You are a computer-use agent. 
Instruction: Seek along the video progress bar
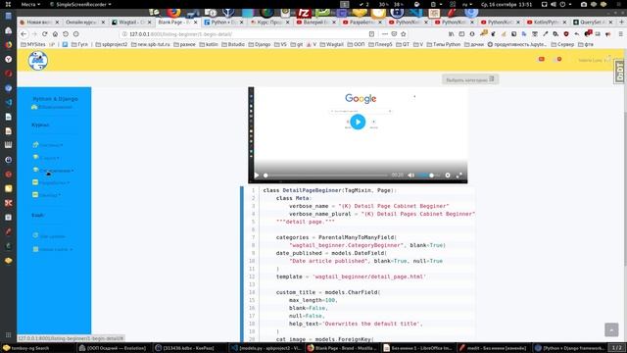(x=326, y=176)
